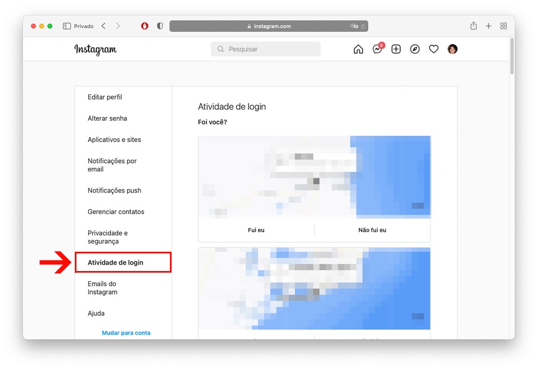Viewport: 538px width, 370px height.
Task: Click the page vertical scrollbar
Action: tap(512, 56)
